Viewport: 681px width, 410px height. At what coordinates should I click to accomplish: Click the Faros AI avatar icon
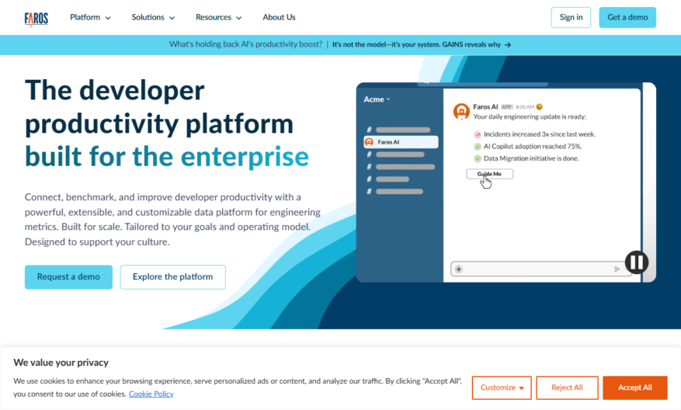point(461,111)
